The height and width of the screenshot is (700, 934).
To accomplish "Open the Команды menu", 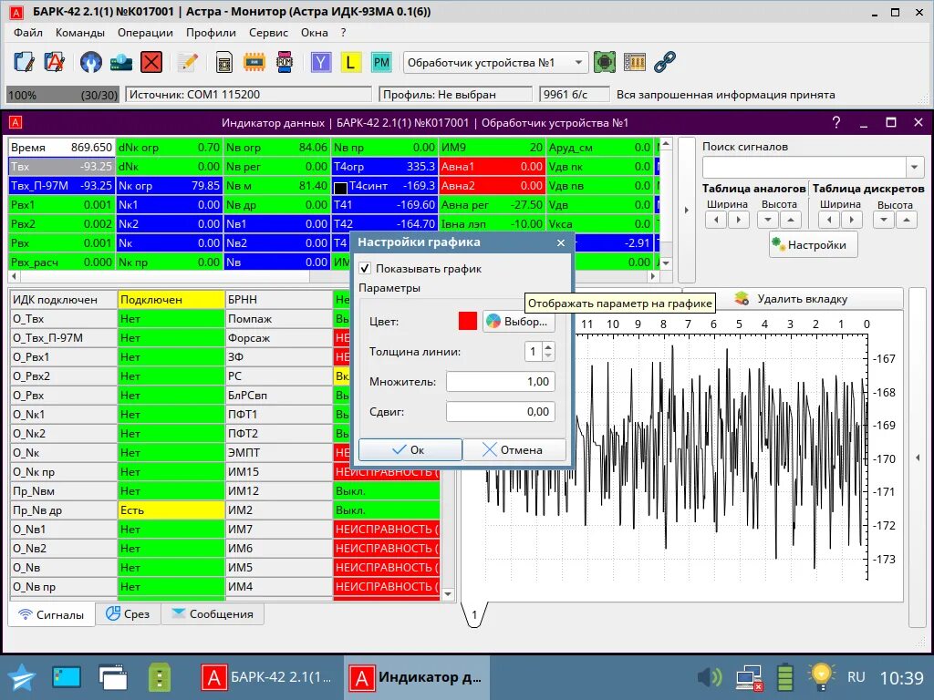I will [80, 33].
